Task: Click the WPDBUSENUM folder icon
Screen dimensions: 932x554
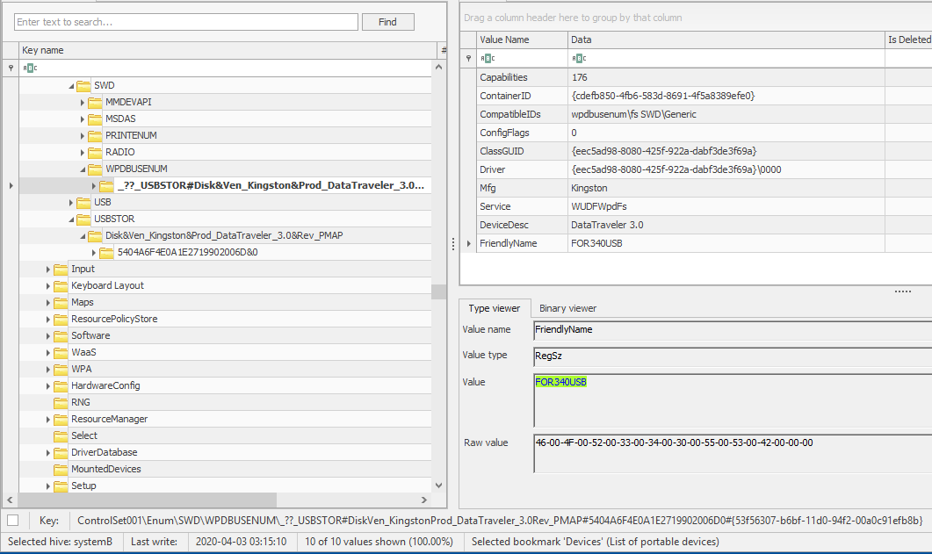Action: point(95,169)
